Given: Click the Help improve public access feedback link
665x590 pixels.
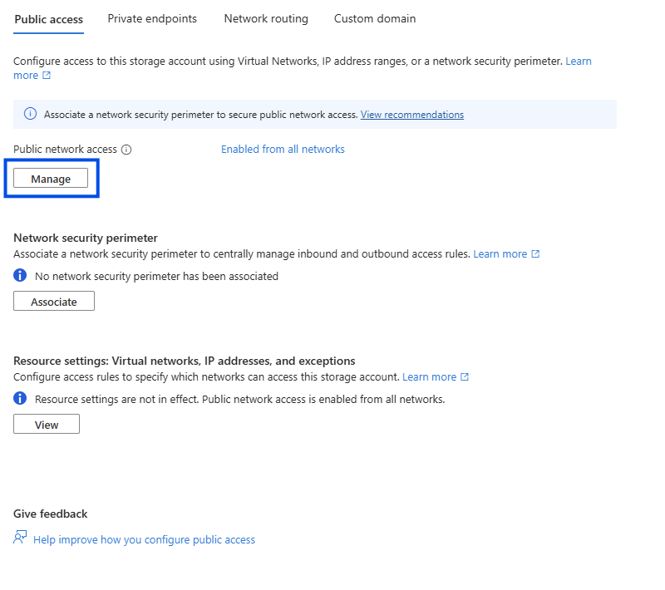Looking at the screenshot, I should 144,540.
